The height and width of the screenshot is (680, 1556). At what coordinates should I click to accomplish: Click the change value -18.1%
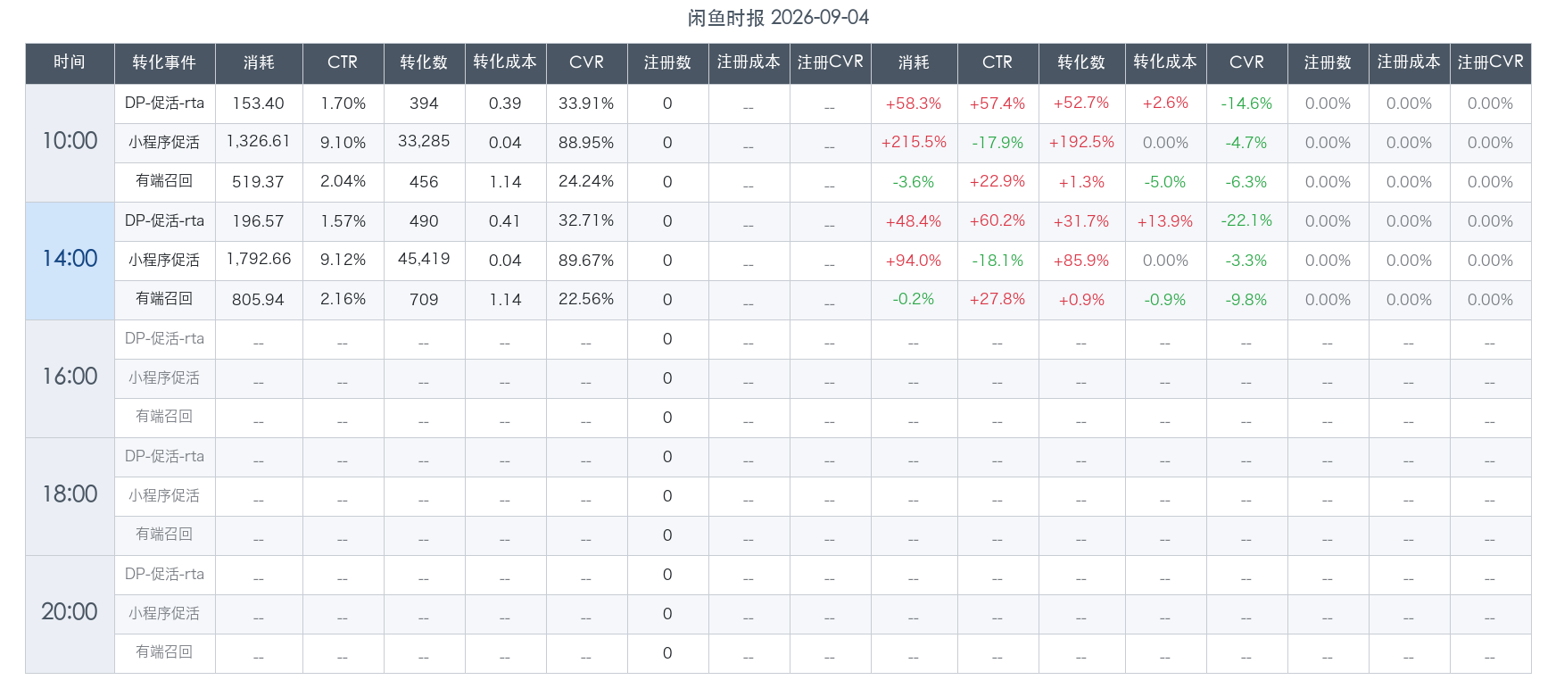tap(997, 261)
